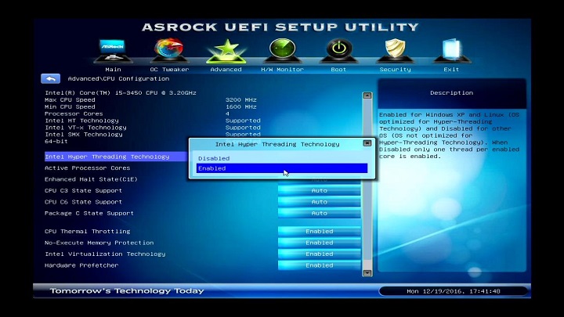This screenshot has width=564, height=317.
Task: Click the Intel VT-x Technology row
Action: tap(153, 128)
